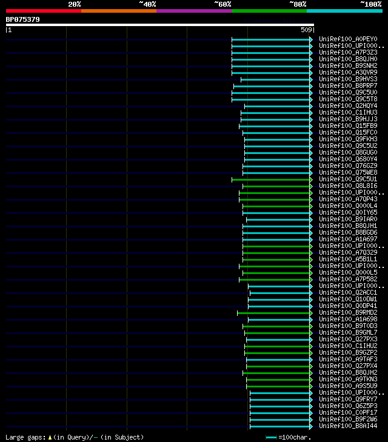Select hit label UniRef100_C1IHU3
This screenshot has height=442, width=388.
(348, 113)
